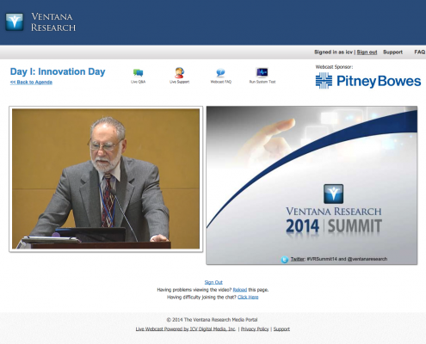Screen dimensions: 426x344
Task: Launch the Run System Test icon
Action: (262, 72)
